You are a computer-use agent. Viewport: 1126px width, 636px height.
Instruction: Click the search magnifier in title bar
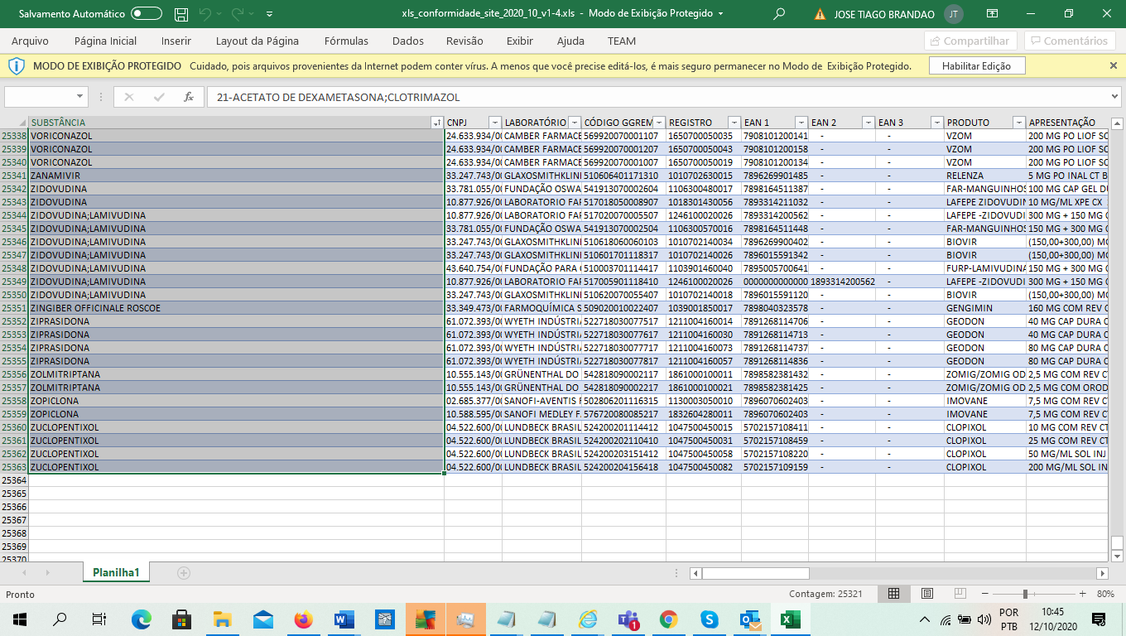tap(778, 14)
